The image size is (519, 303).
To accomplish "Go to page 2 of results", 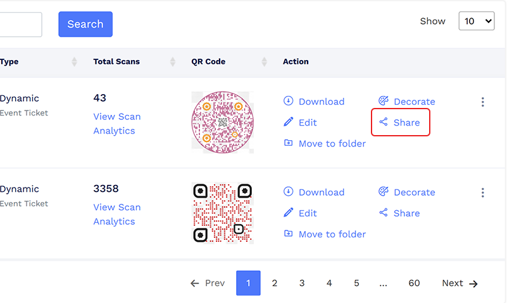I will (x=275, y=283).
